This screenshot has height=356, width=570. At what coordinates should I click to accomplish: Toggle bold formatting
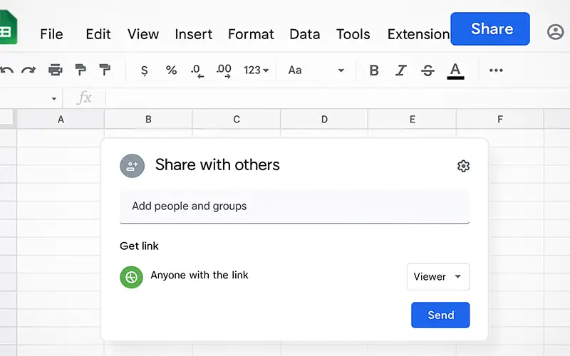pyautogui.click(x=374, y=70)
